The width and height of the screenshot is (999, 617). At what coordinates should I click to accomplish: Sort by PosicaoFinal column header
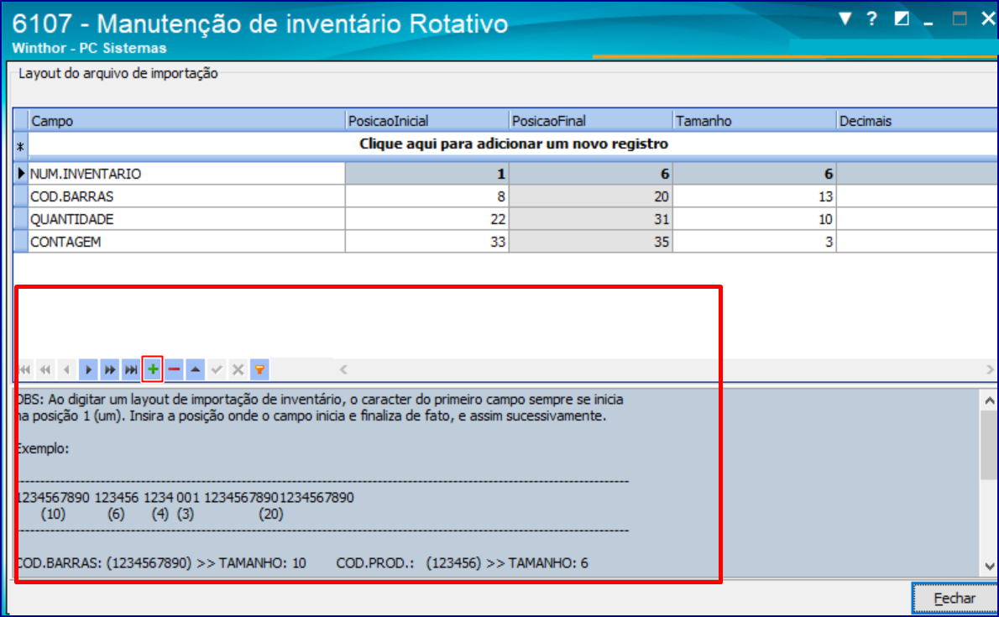coord(591,121)
